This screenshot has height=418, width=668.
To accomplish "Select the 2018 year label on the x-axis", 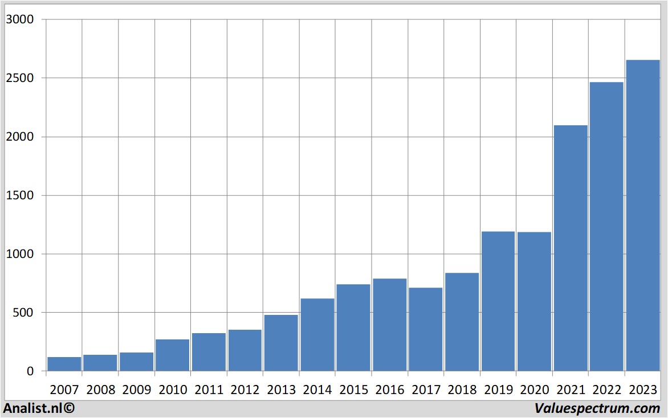I will tap(462, 390).
